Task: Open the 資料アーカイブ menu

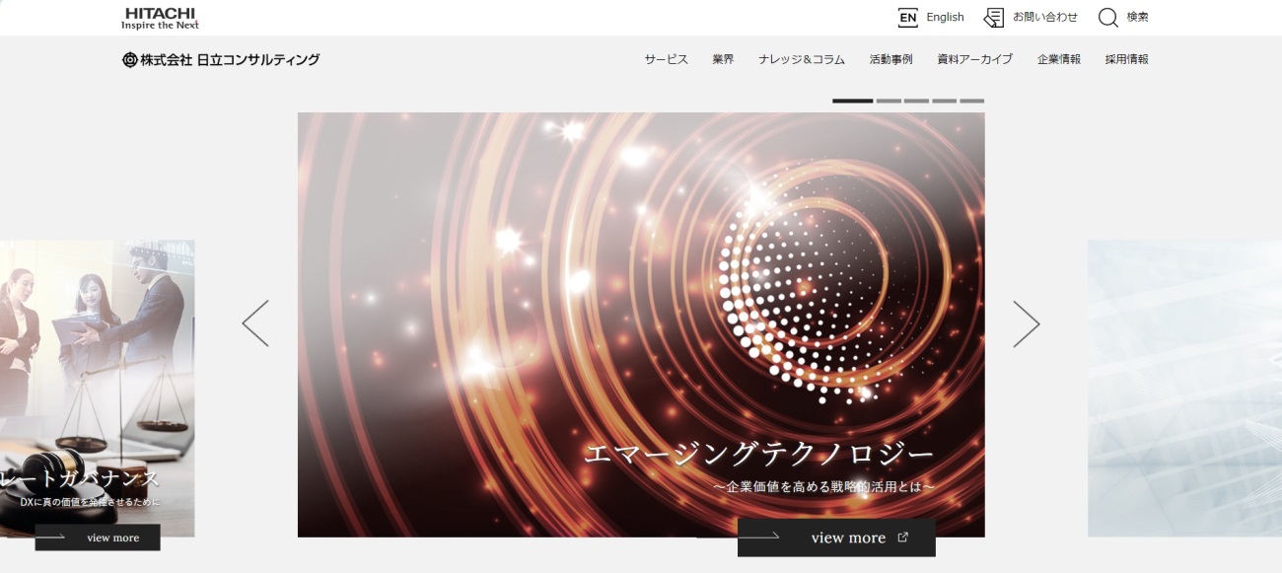Action: (x=975, y=59)
